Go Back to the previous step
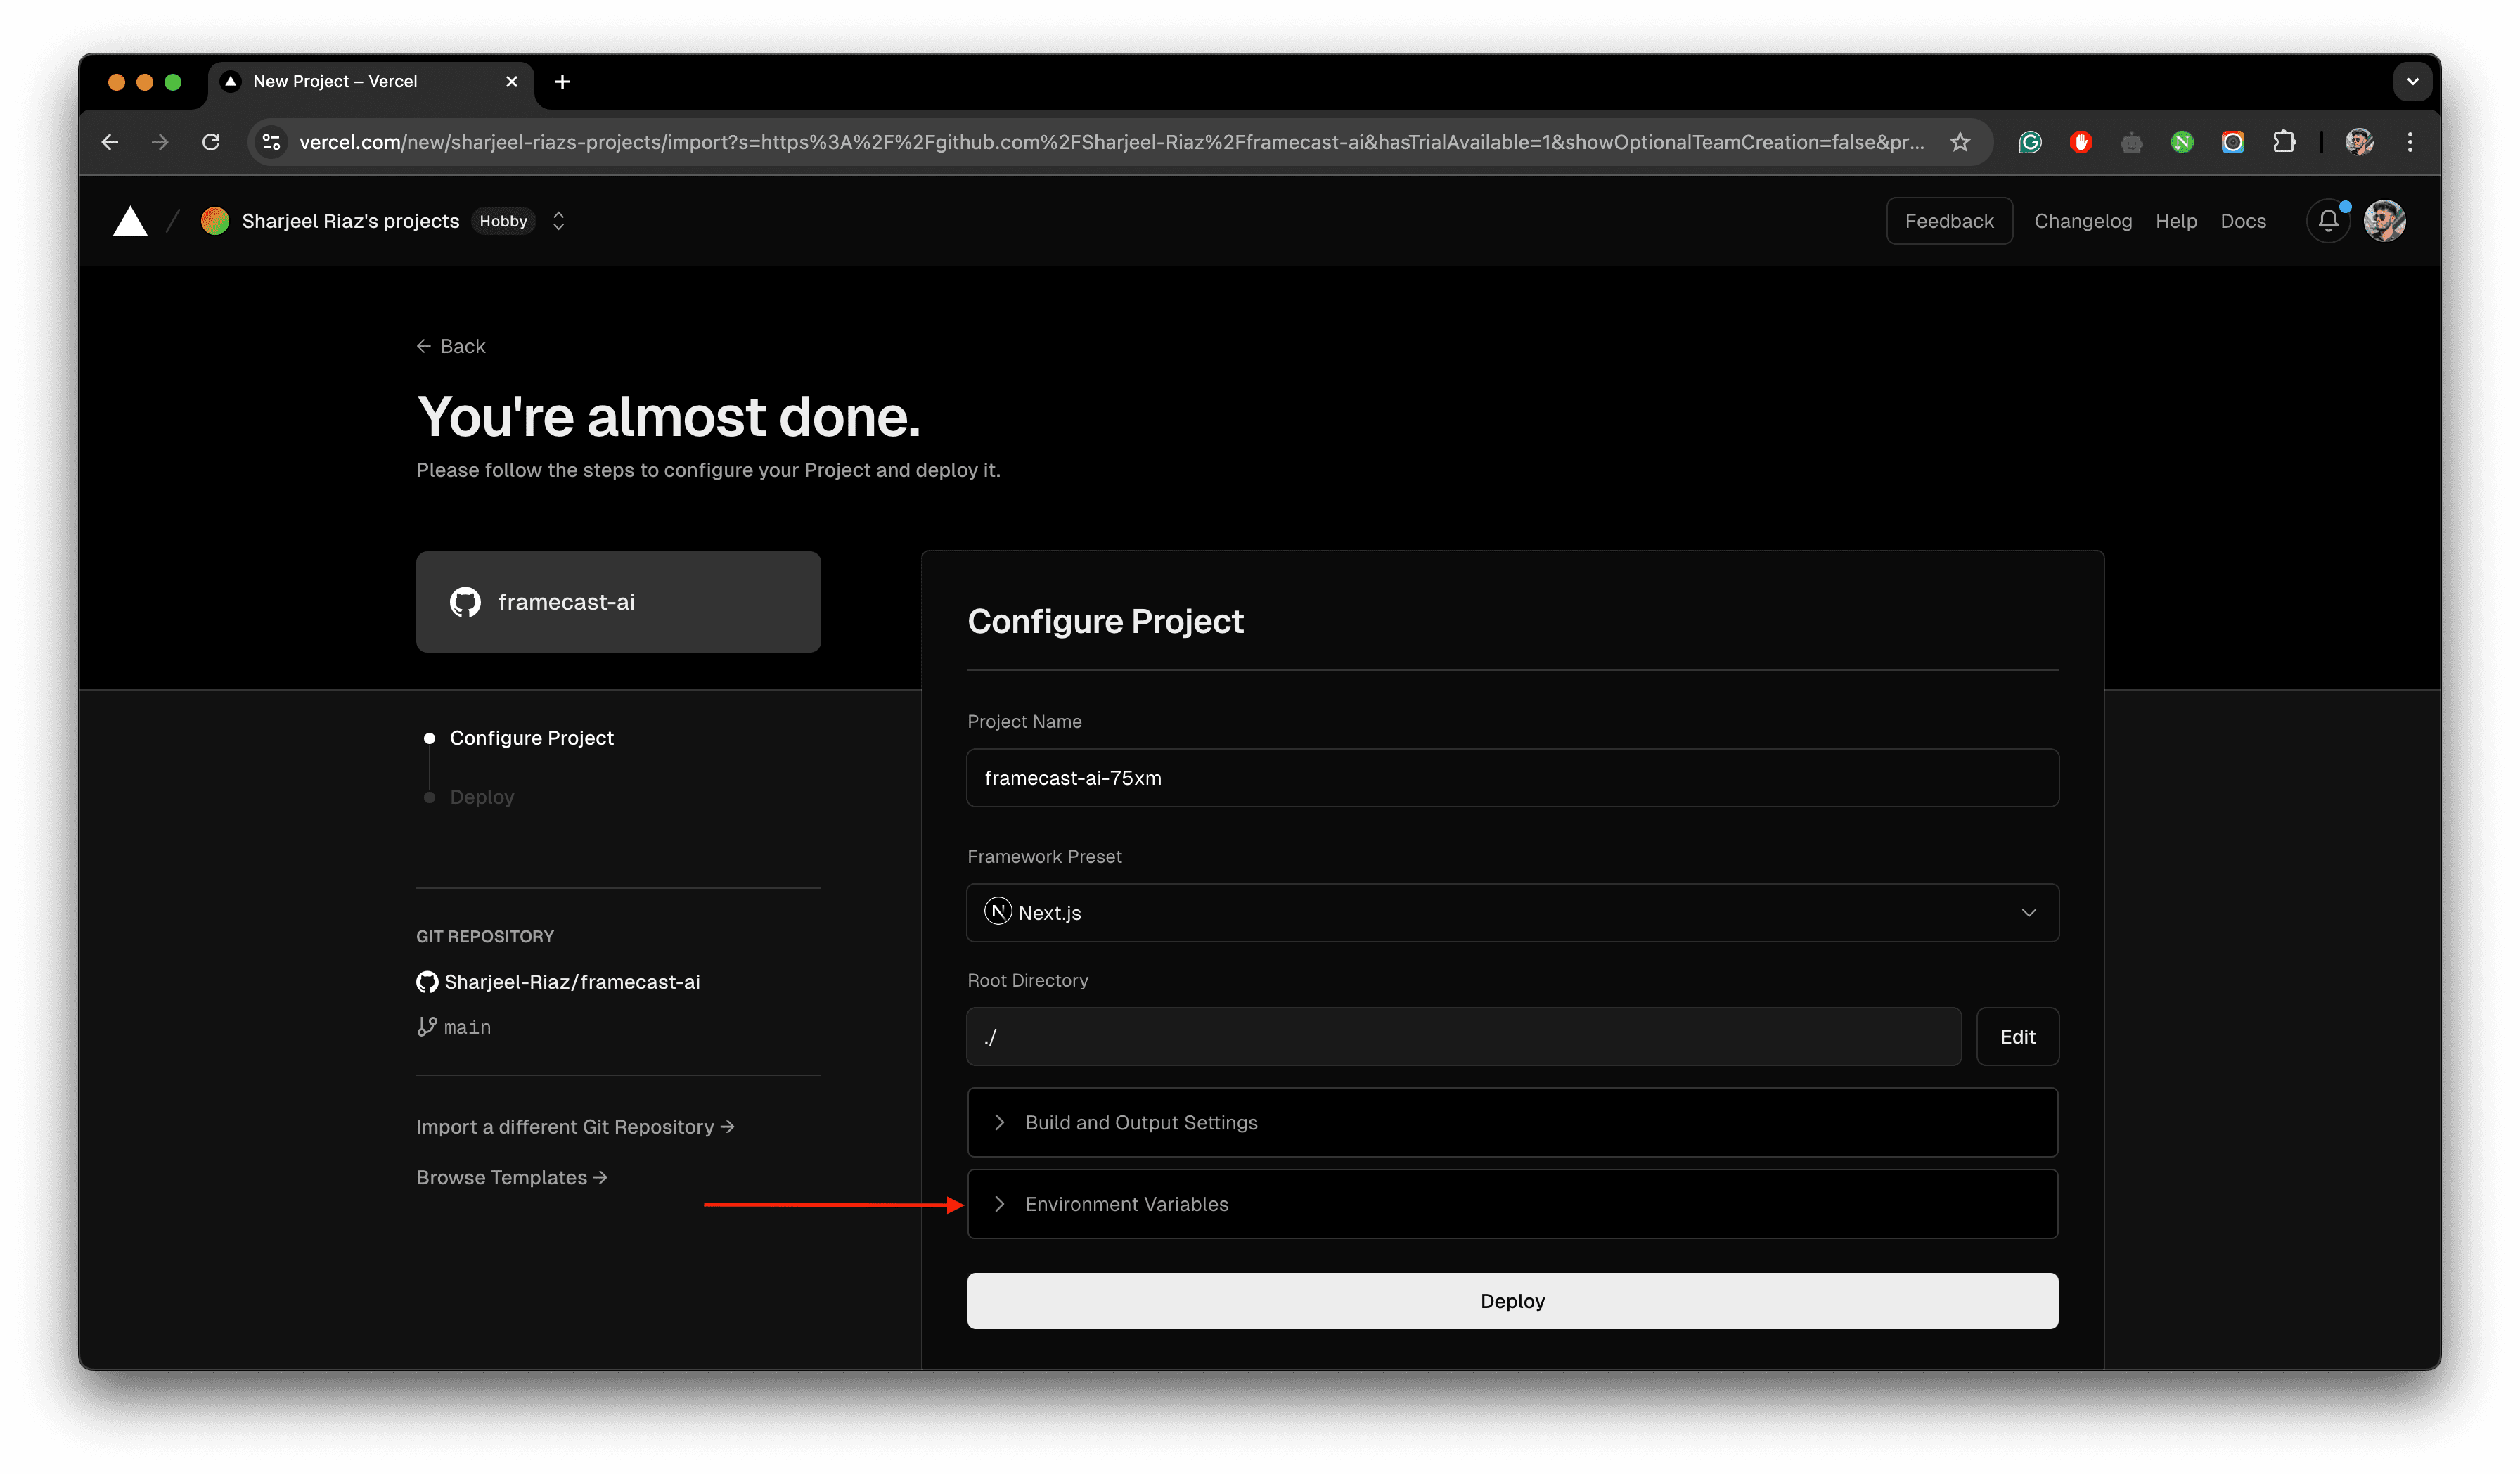Image resolution: width=2520 pixels, height=1474 pixels. click(451, 346)
